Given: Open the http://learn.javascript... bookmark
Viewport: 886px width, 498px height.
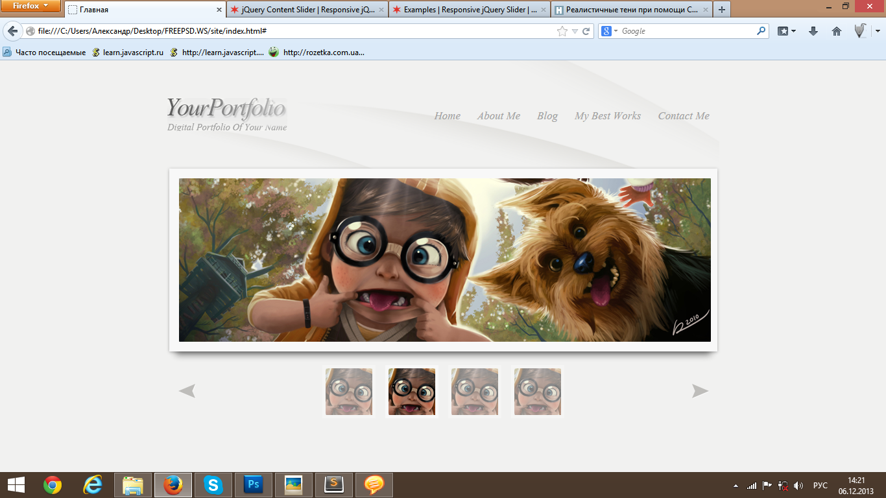Looking at the screenshot, I should click(x=217, y=53).
